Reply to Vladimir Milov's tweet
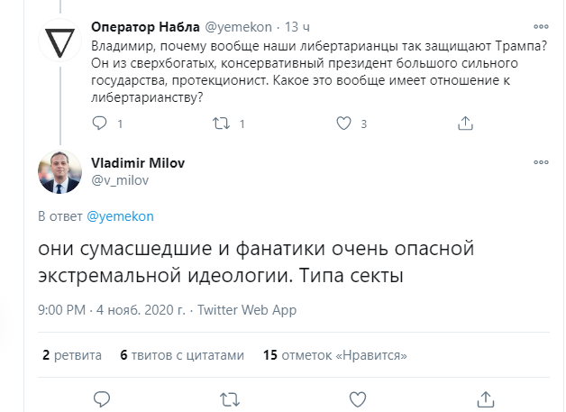 pyautogui.click(x=102, y=398)
